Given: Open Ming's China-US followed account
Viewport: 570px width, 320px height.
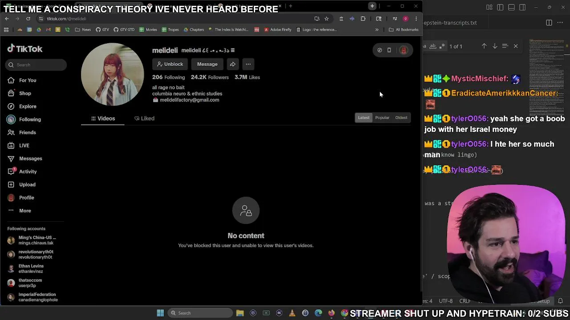Looking at the screenshot, I should pos(32,240).
